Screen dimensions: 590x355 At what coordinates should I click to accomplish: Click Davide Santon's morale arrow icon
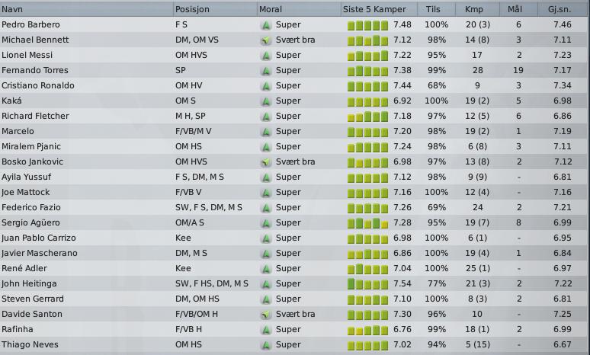266,315
